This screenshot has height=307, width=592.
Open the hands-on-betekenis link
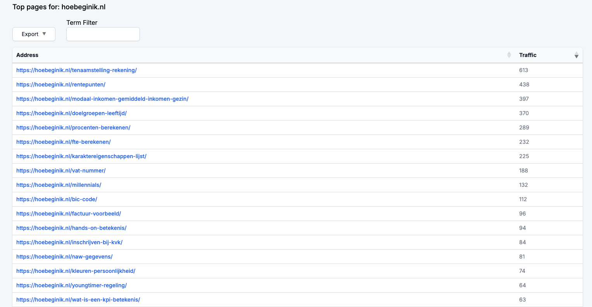71,228
